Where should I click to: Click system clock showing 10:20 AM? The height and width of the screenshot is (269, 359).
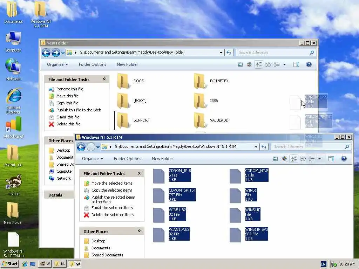(347, 264)
